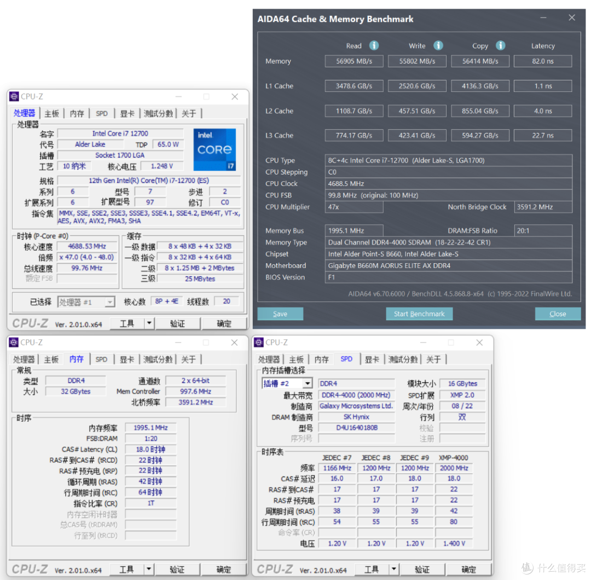This screenshot has height=580, width=591.
Task: Switch to 内存 tab in processor CPU-Z window
Action: tap(77, 113)
